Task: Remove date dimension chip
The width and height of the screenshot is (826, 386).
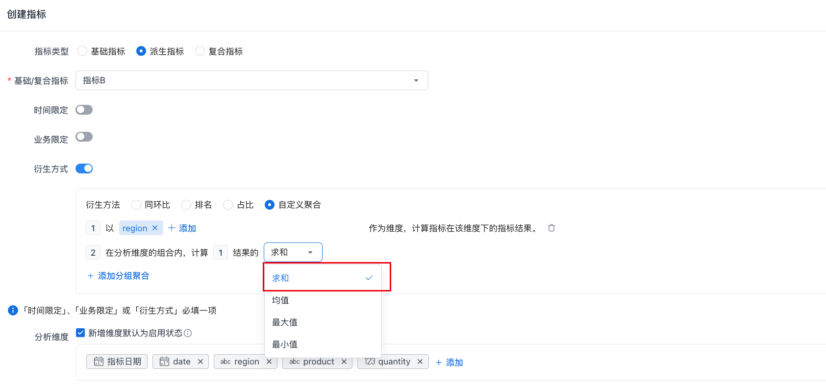Action: pyautogui.click(x=200, y=362)
